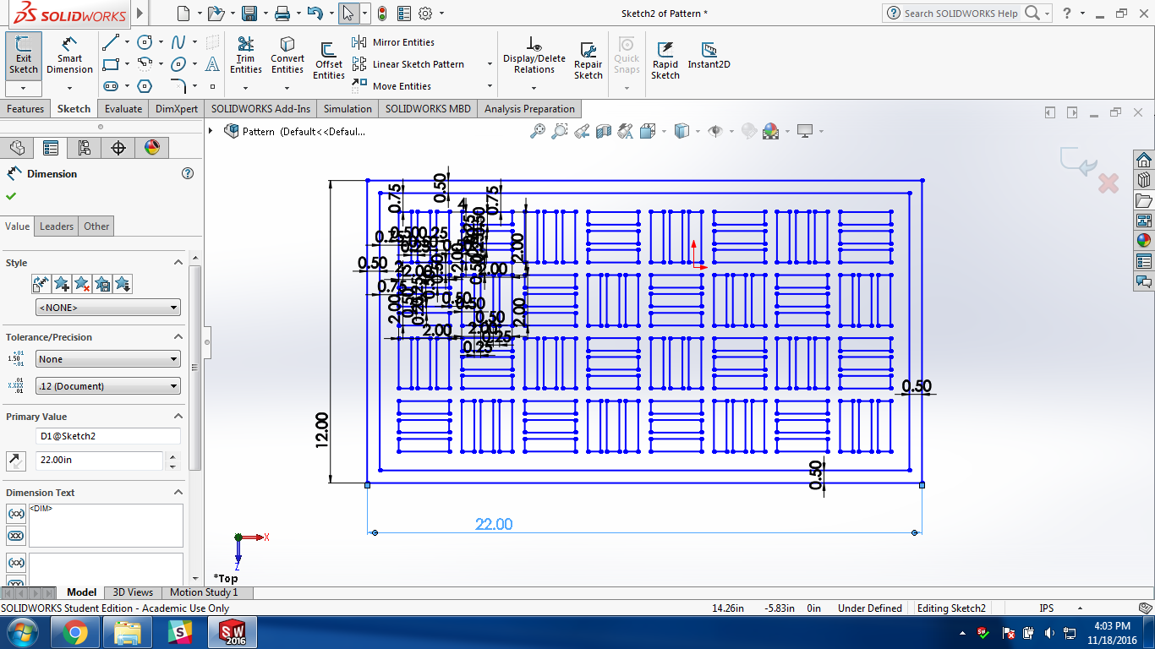Click the Repair Sketch tool
Screen dimensions: 1155x649
[588, 61]
